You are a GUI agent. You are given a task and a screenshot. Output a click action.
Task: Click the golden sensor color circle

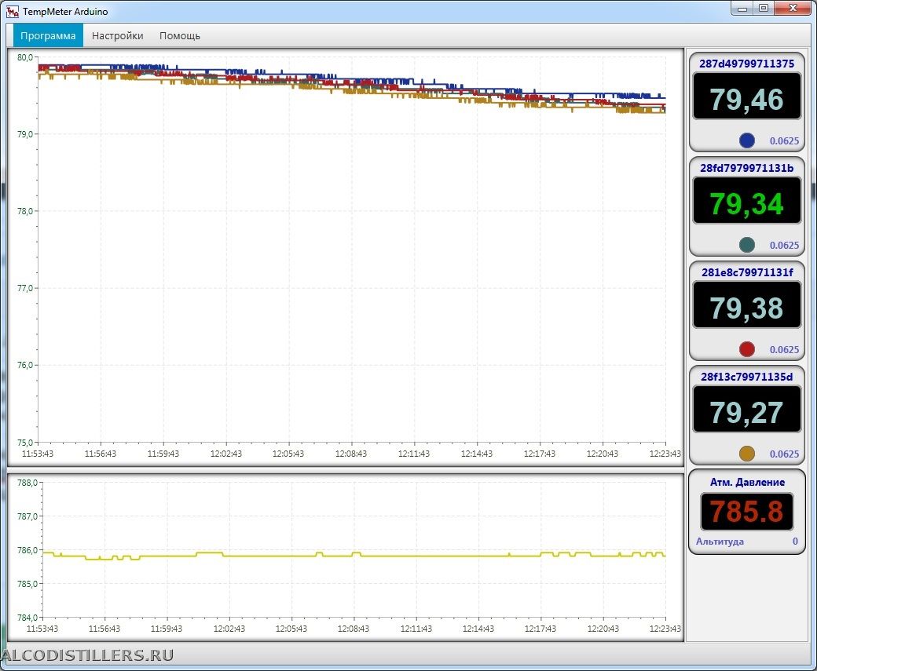[x=747, y=454]
